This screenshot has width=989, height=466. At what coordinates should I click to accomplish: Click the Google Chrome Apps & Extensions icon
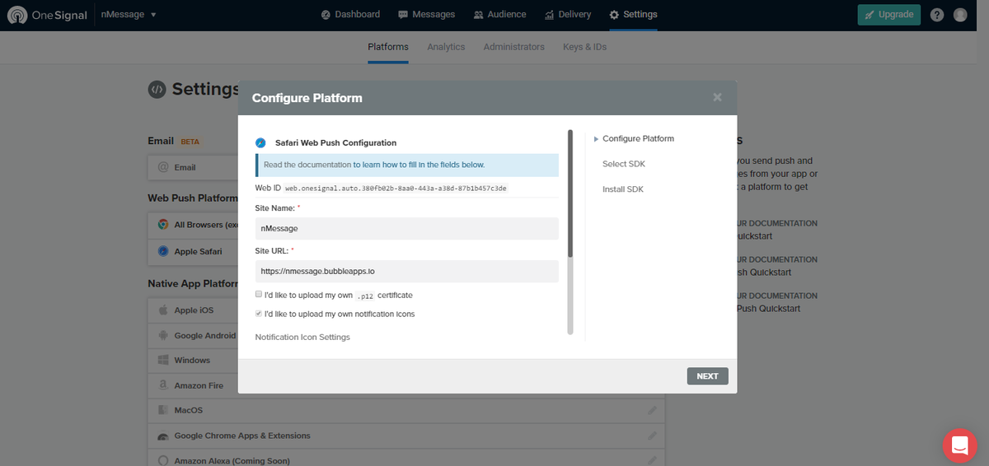[163, 436]
